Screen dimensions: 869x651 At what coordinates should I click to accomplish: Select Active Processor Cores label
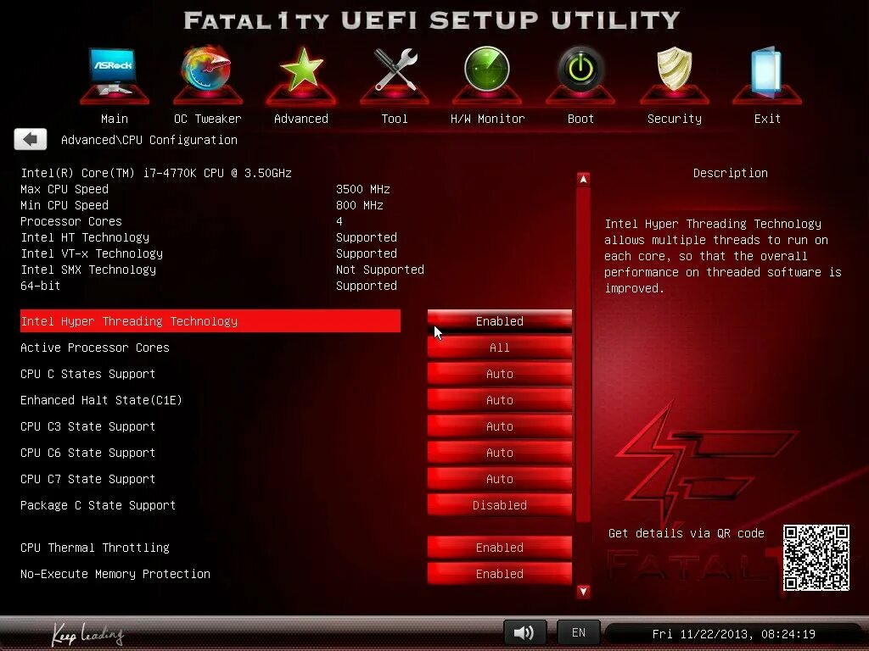(95, 348)
